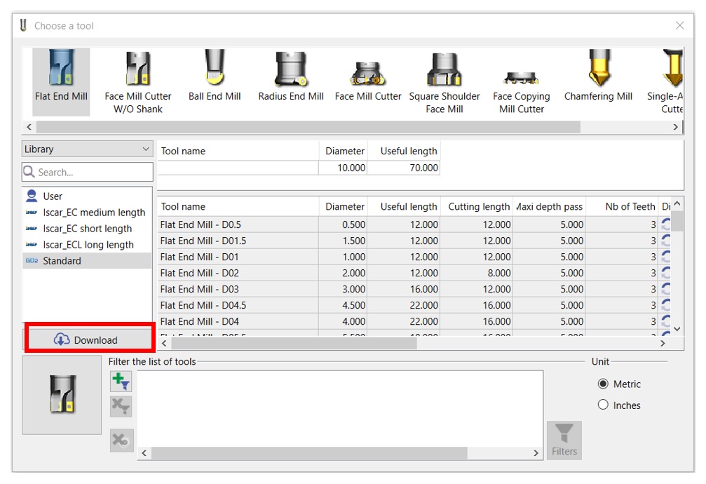The width and height of the screenshot is (706, 484).
Task: Open the Library dropdown
Action: click(x=87, y=149)
